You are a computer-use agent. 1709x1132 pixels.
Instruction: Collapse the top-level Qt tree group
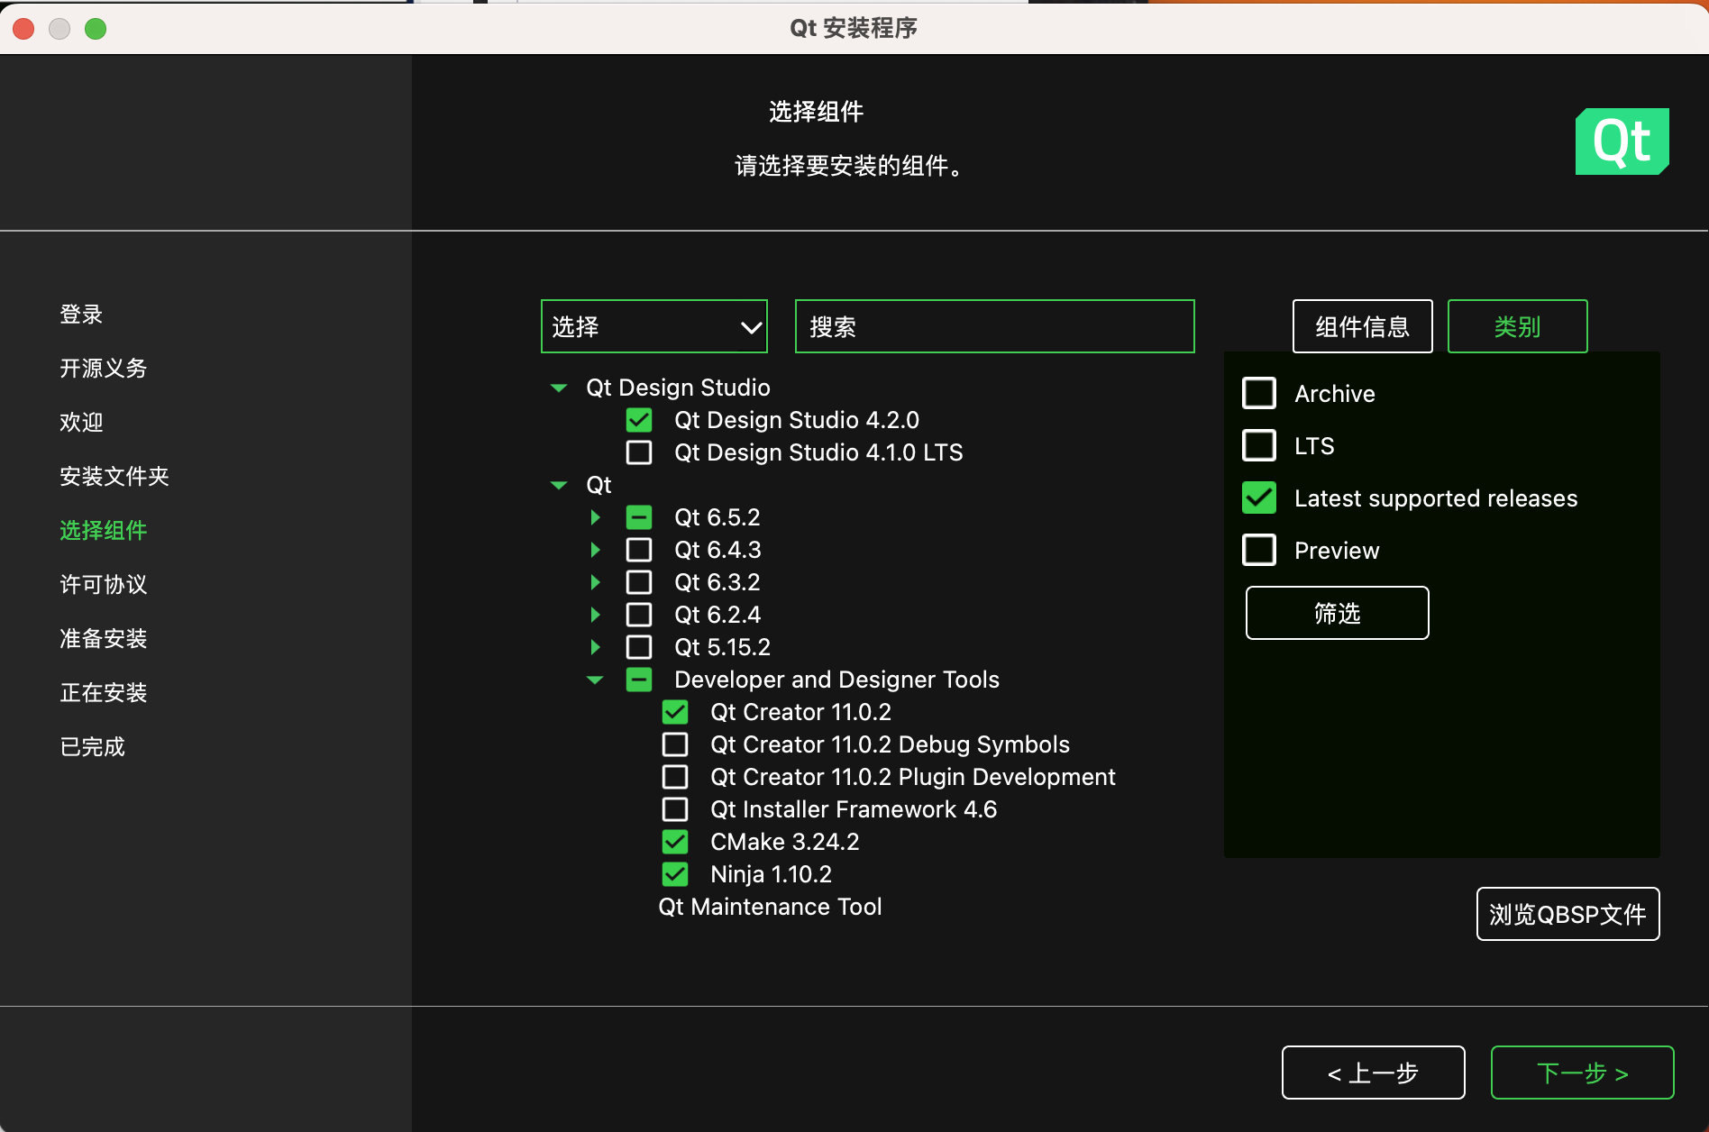coord(559,485)
